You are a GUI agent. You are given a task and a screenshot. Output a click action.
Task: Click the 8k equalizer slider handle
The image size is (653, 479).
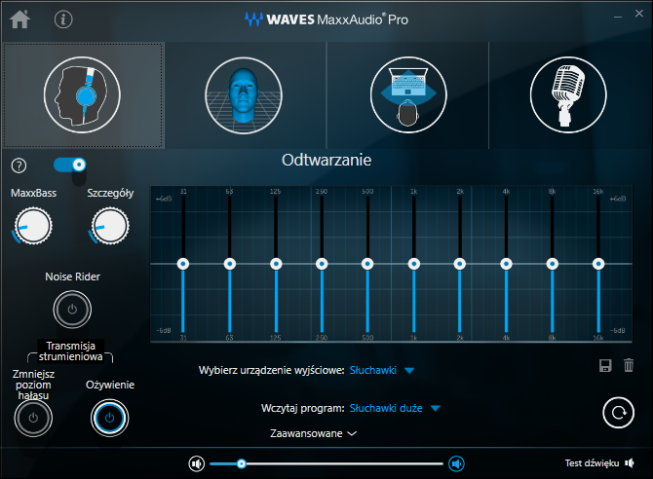(553, 264)
